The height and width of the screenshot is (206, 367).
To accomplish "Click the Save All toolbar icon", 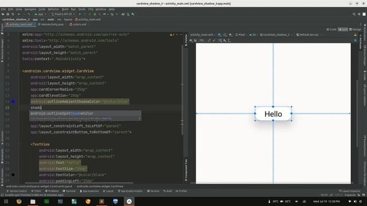I will [7, 14].
